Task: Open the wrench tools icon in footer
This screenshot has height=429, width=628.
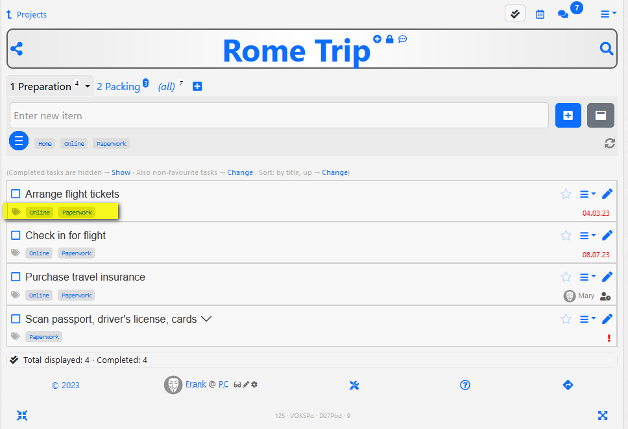Action: 354,386
